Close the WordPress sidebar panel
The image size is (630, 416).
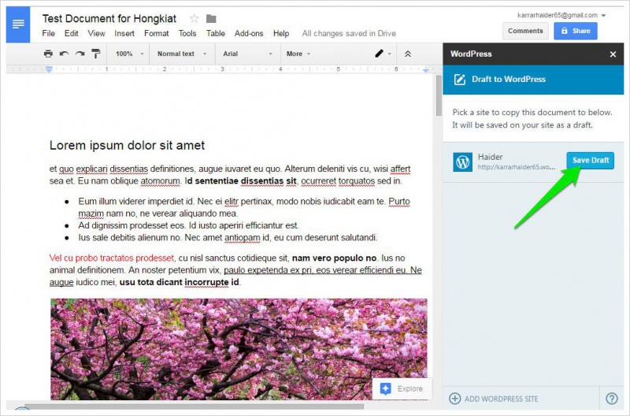click(x=613, y=54)
